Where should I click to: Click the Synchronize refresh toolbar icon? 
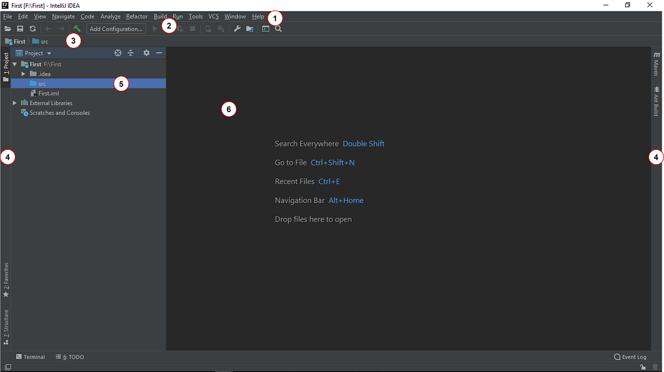tap(33, 29)
